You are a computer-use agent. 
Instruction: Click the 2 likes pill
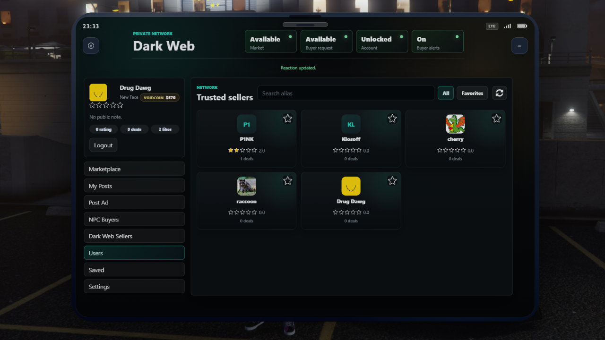coord(165,129)
